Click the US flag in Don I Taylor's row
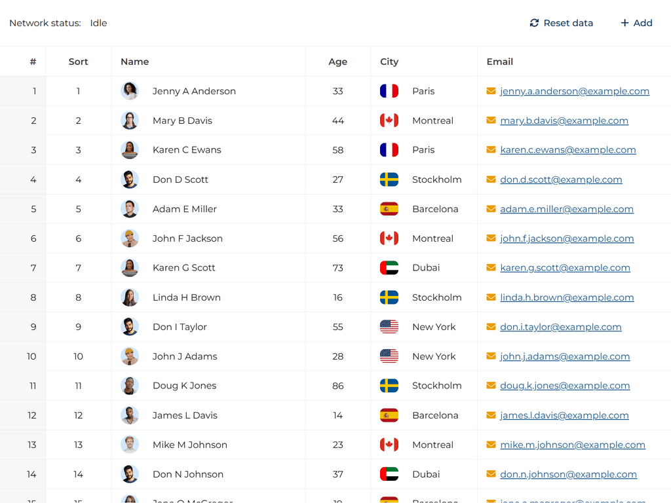Viewport: 671px width, 503px height. click(389, 327)
